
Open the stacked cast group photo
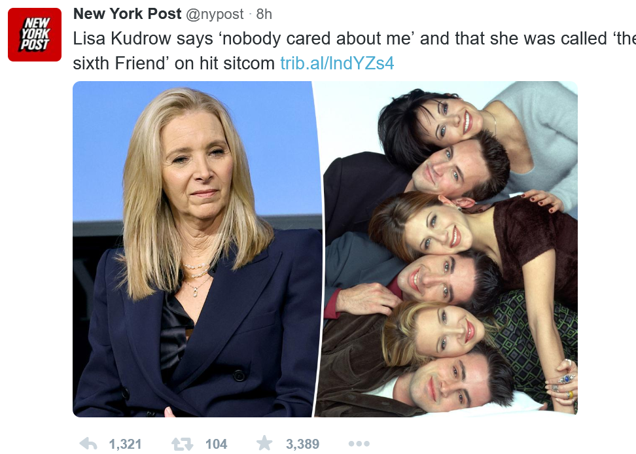click(446, 249)
